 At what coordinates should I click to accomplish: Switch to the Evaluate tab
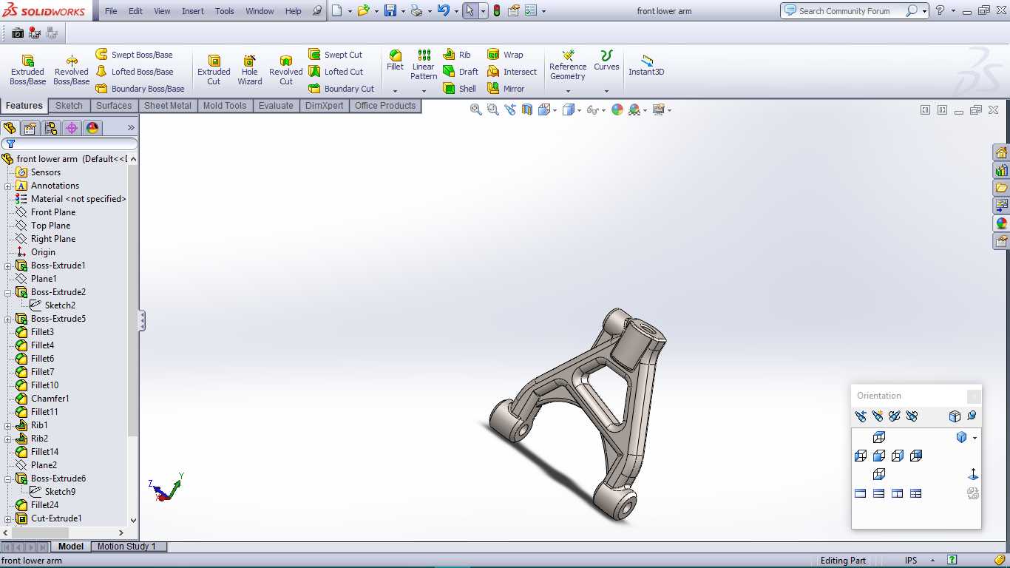tap(276, 106)
